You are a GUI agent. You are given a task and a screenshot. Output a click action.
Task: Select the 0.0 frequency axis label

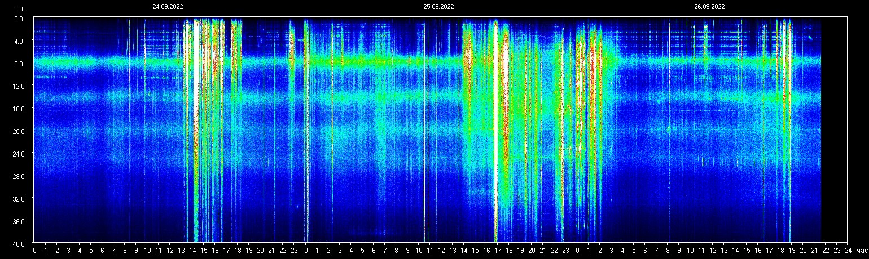(19, 19)
